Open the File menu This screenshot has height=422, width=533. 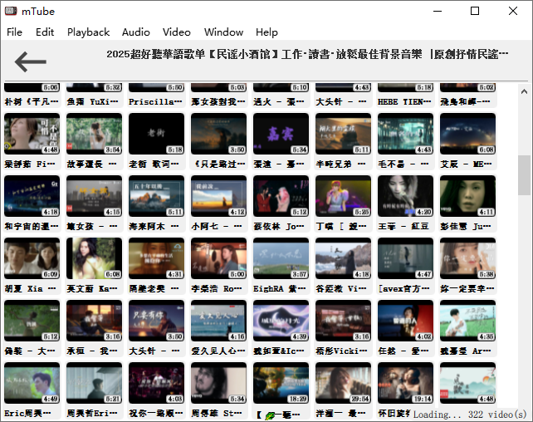point(14,32)
